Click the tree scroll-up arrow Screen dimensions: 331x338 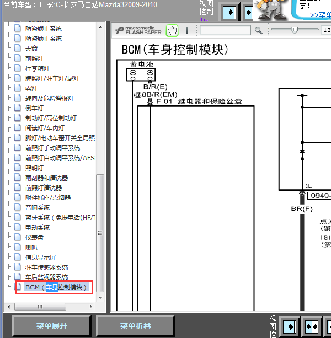100,27
